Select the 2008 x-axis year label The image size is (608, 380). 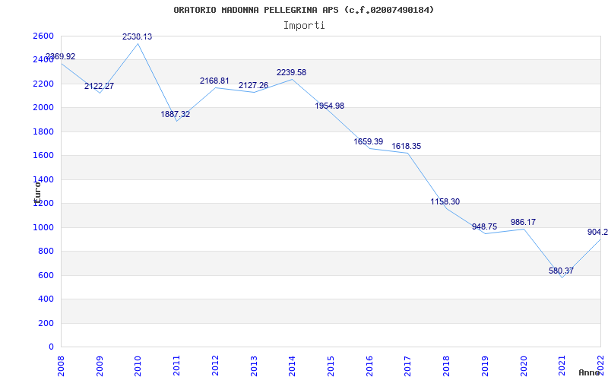(61, 366)
